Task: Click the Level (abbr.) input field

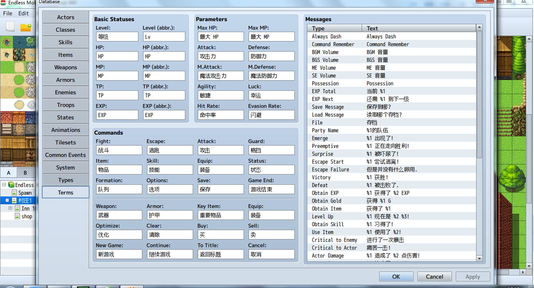Action: (x=164, y=37)
